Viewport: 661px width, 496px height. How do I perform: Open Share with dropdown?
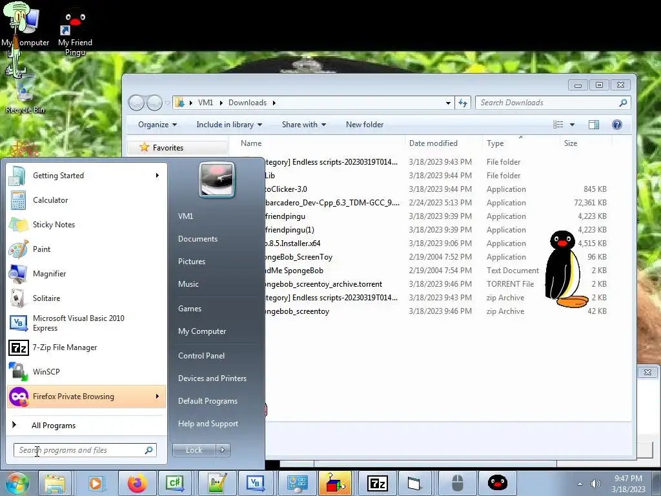(x=303, y=125)
